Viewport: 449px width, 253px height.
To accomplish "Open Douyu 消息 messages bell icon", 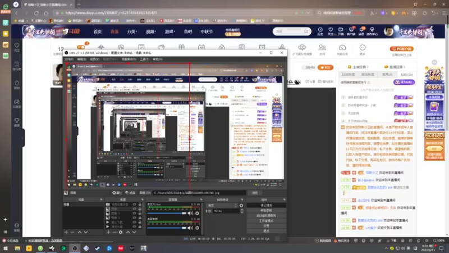I will [x=361, y=31].
